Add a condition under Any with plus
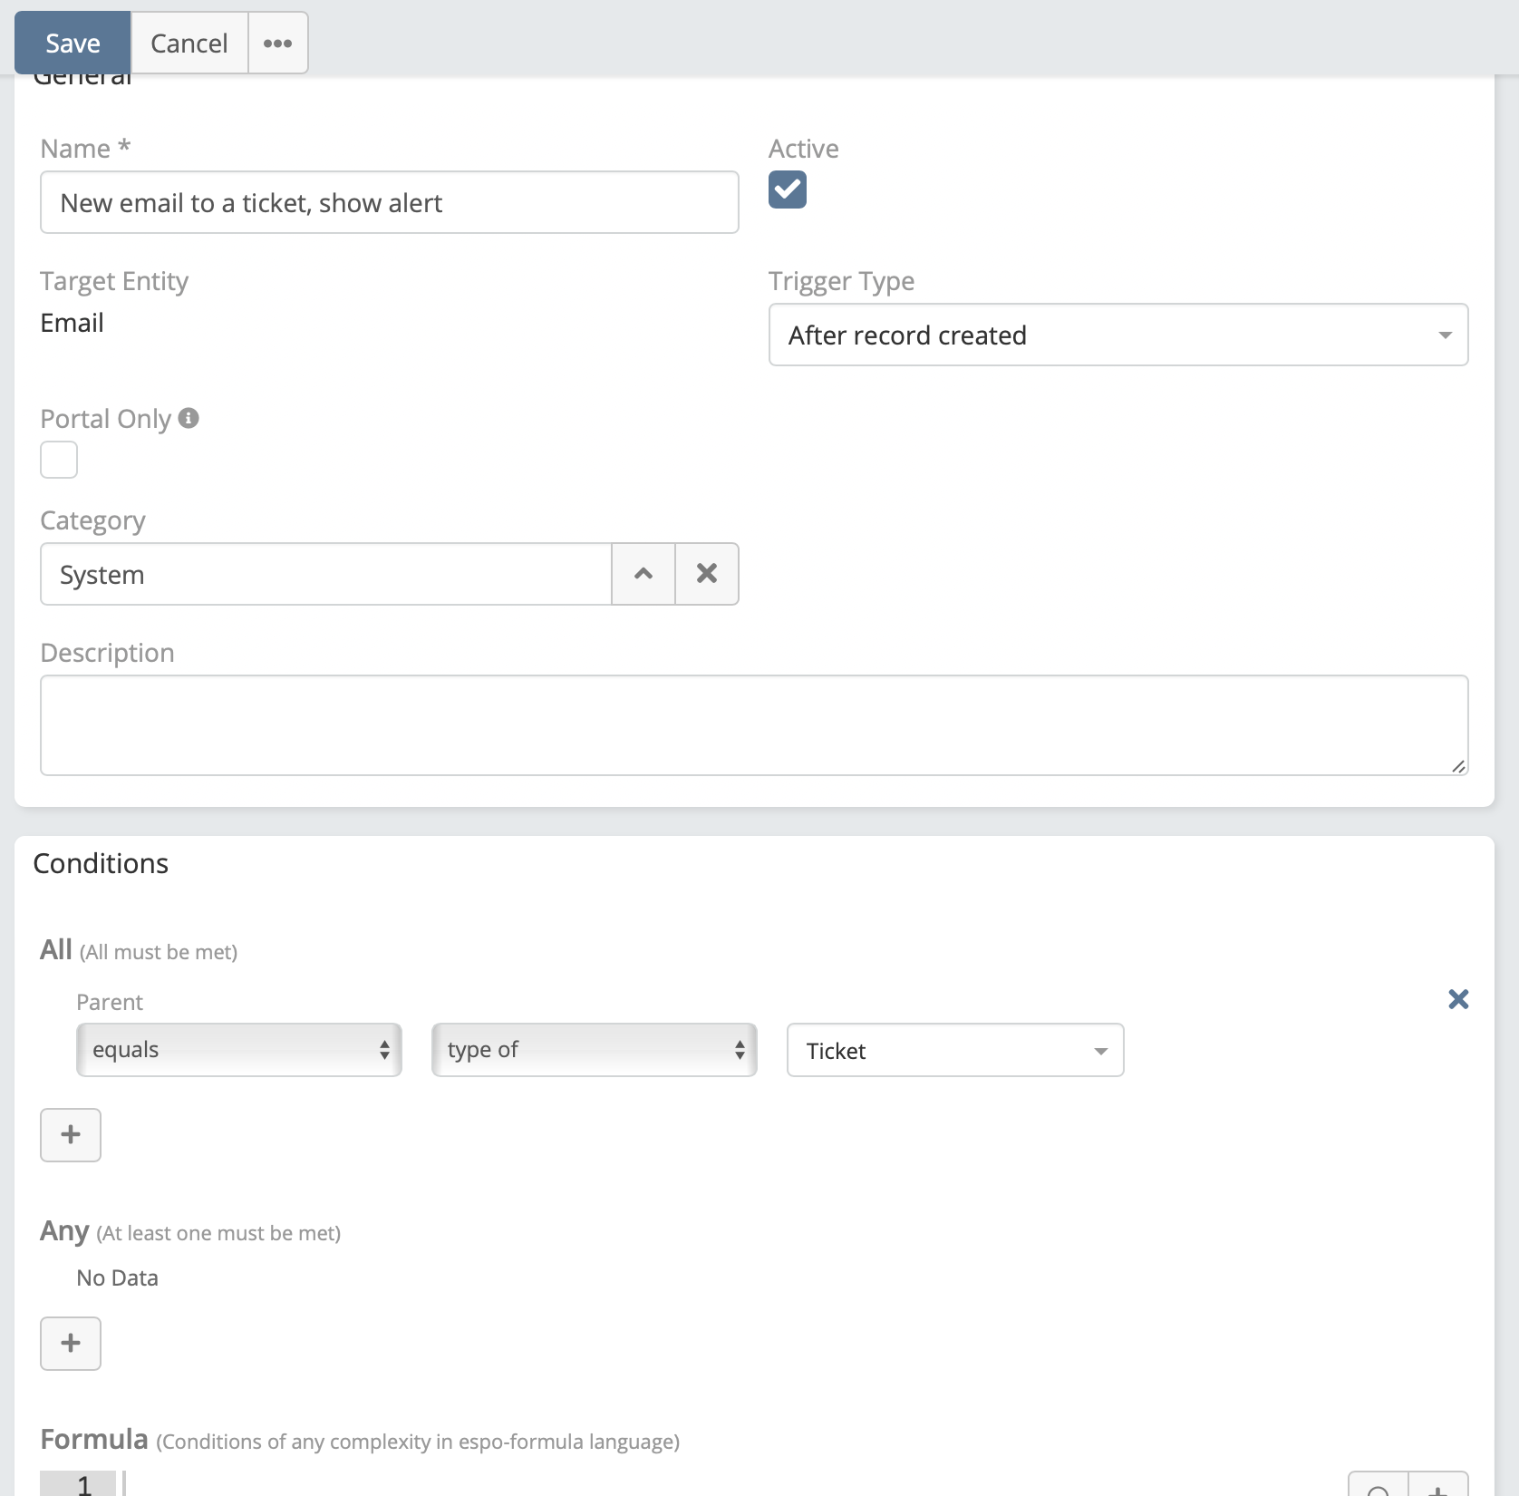The image size is (1519, 1496). pos(71,1343)
